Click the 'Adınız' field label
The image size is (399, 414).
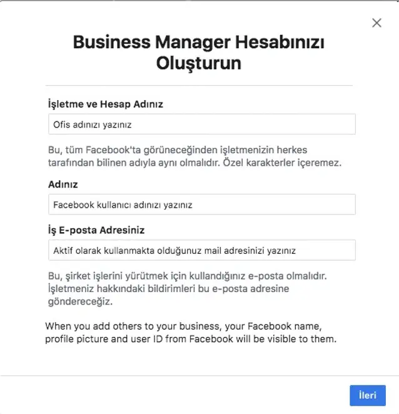63,184
